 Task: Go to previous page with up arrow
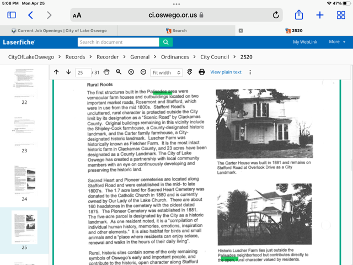(x=56, y=72)
